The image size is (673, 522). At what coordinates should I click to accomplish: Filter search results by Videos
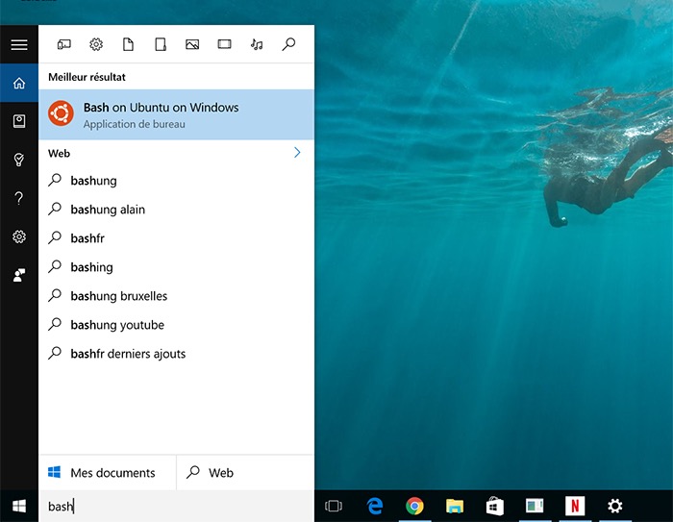224,44
